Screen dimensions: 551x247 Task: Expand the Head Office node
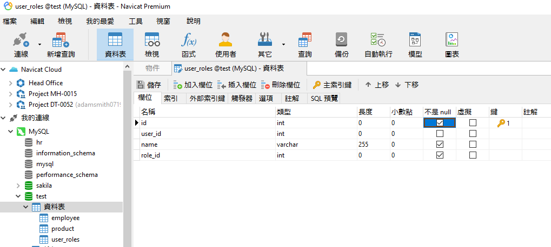[10, 83]
